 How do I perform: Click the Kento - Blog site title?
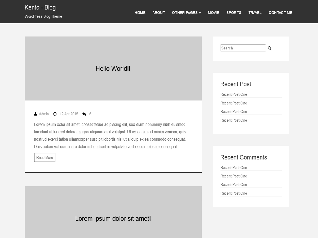(x=40, y=7)
